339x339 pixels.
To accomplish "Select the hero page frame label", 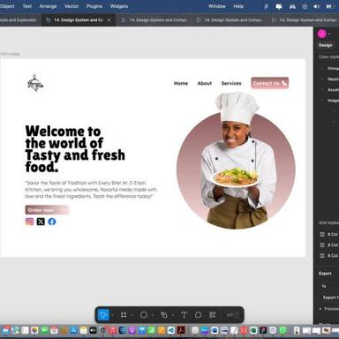I will click(10, 54).
